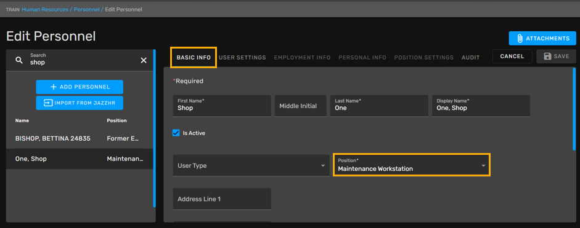The height and width of the screenshot is (228, 580).
Task: Click the First Name input field
Action: coord(221,106)
